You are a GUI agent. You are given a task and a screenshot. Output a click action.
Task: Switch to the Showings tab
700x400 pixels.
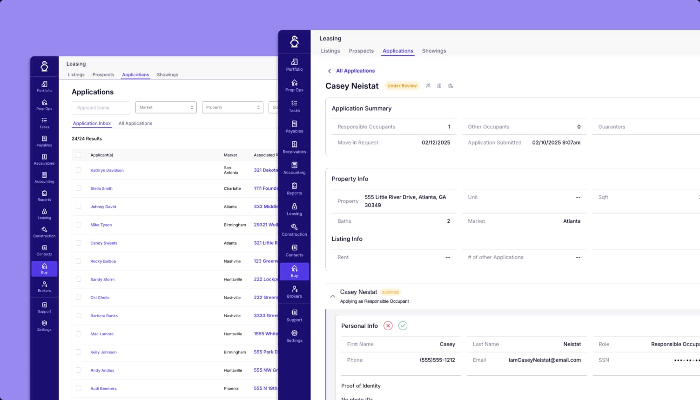point(434,51)
